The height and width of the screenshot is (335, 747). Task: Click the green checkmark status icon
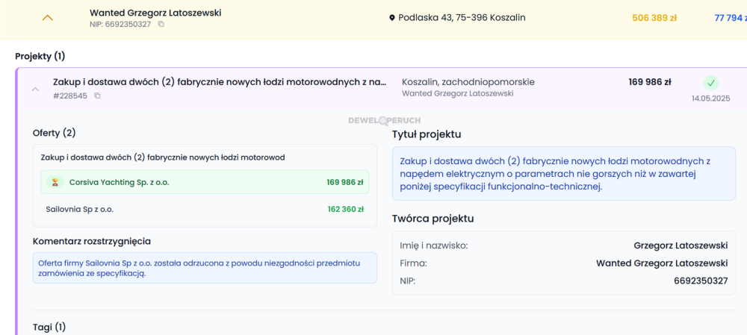point(711,83)
